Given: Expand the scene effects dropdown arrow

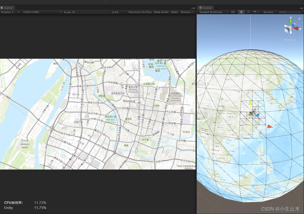Looking at the screenshot, I should coord(259,12).
